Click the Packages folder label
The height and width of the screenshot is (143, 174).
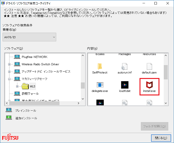(x=125, y=54)
